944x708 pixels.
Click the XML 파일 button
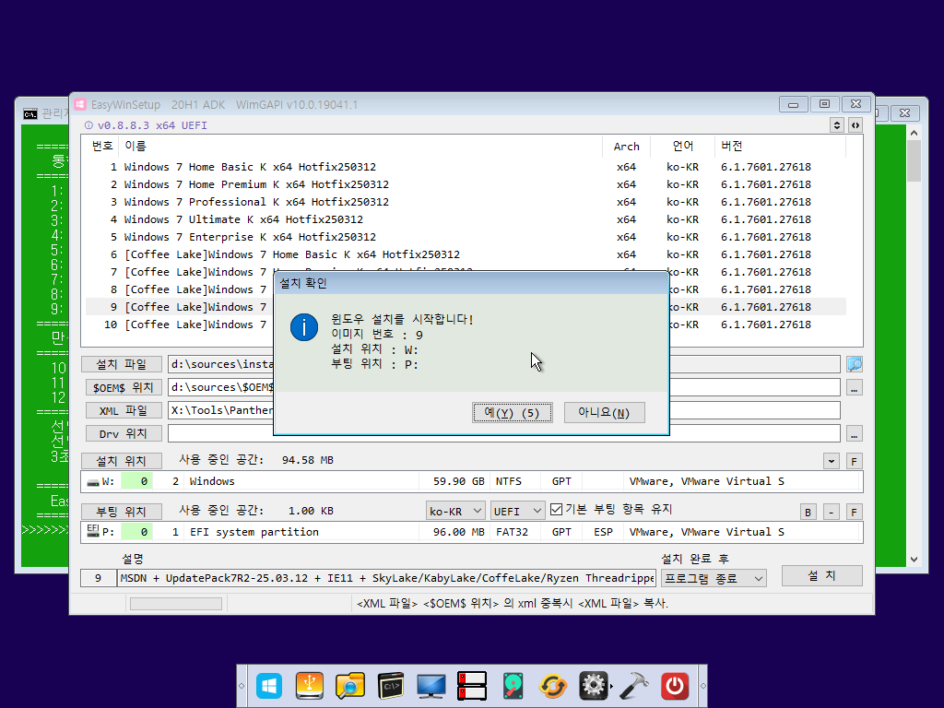124,410
